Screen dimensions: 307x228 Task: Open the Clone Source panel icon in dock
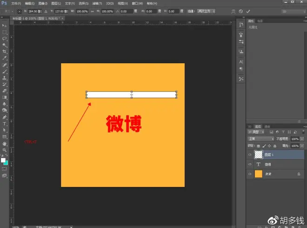241,52
